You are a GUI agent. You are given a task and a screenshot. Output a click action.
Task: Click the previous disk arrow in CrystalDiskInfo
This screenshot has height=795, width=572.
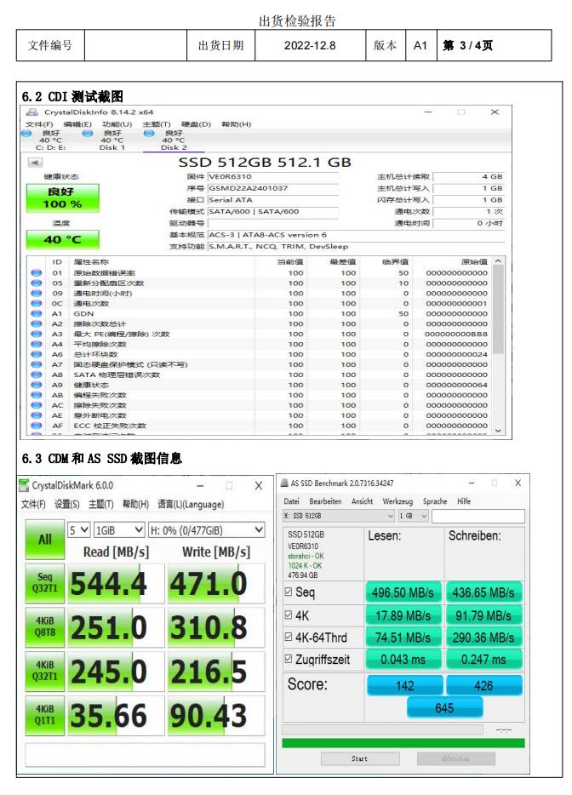pos(35,163)
